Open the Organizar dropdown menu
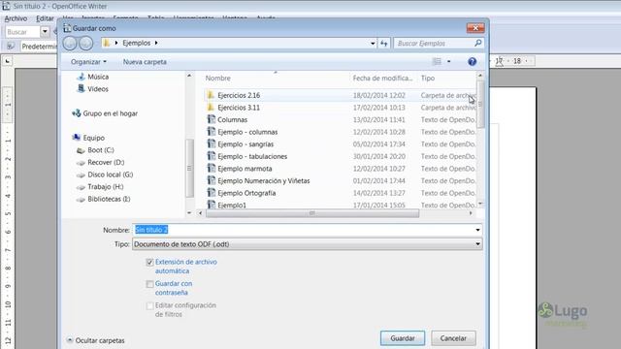621x349 pixels. (88, 62)
